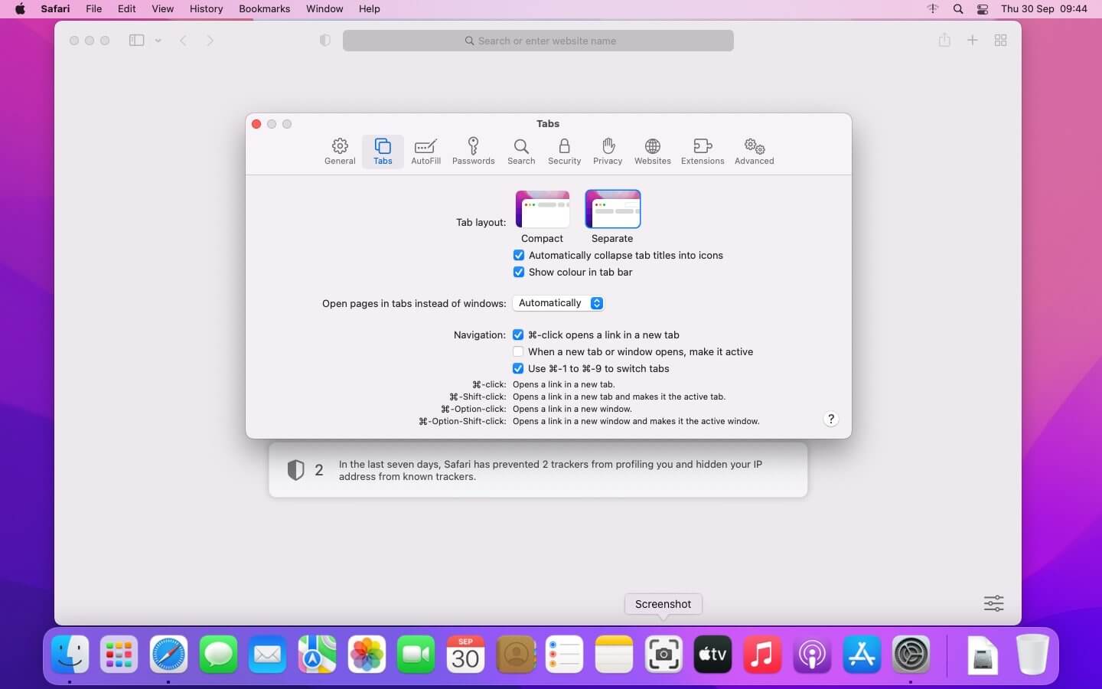Open the Automatically dropdown for opening pages
The height and width of the screenshot is (689, 1102).
pos(559,303)
